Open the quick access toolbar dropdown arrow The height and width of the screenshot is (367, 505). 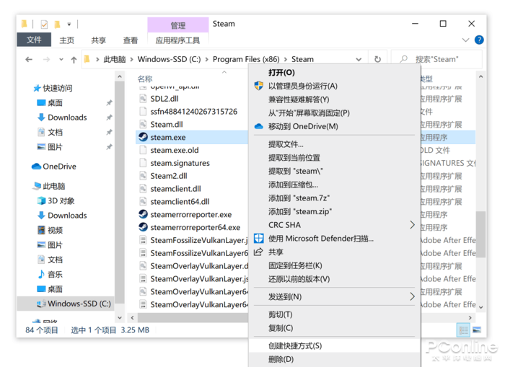click(x=69, y=25)
